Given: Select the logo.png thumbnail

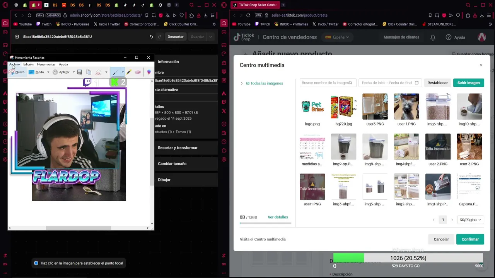Looking at the screenshot, I should point(312,107).
